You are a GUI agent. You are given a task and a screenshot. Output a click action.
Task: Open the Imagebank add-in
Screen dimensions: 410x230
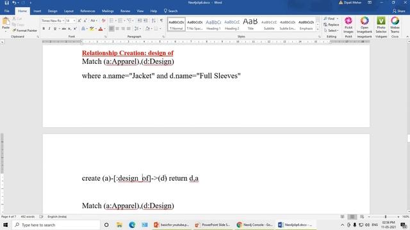[365, 25]
